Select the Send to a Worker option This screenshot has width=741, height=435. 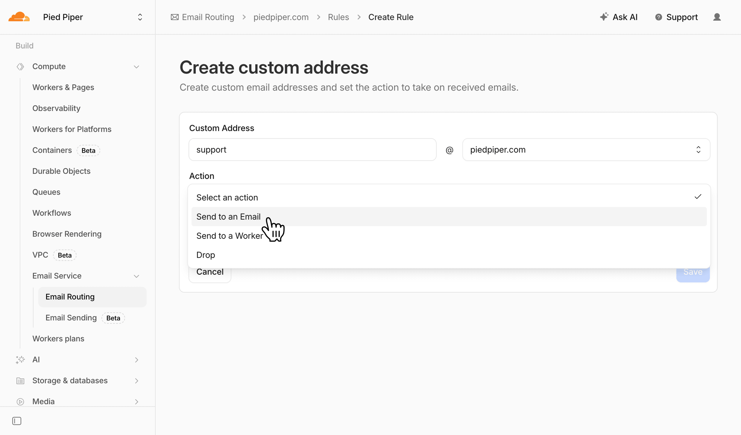pyautogui.click(x=230, y=236)
